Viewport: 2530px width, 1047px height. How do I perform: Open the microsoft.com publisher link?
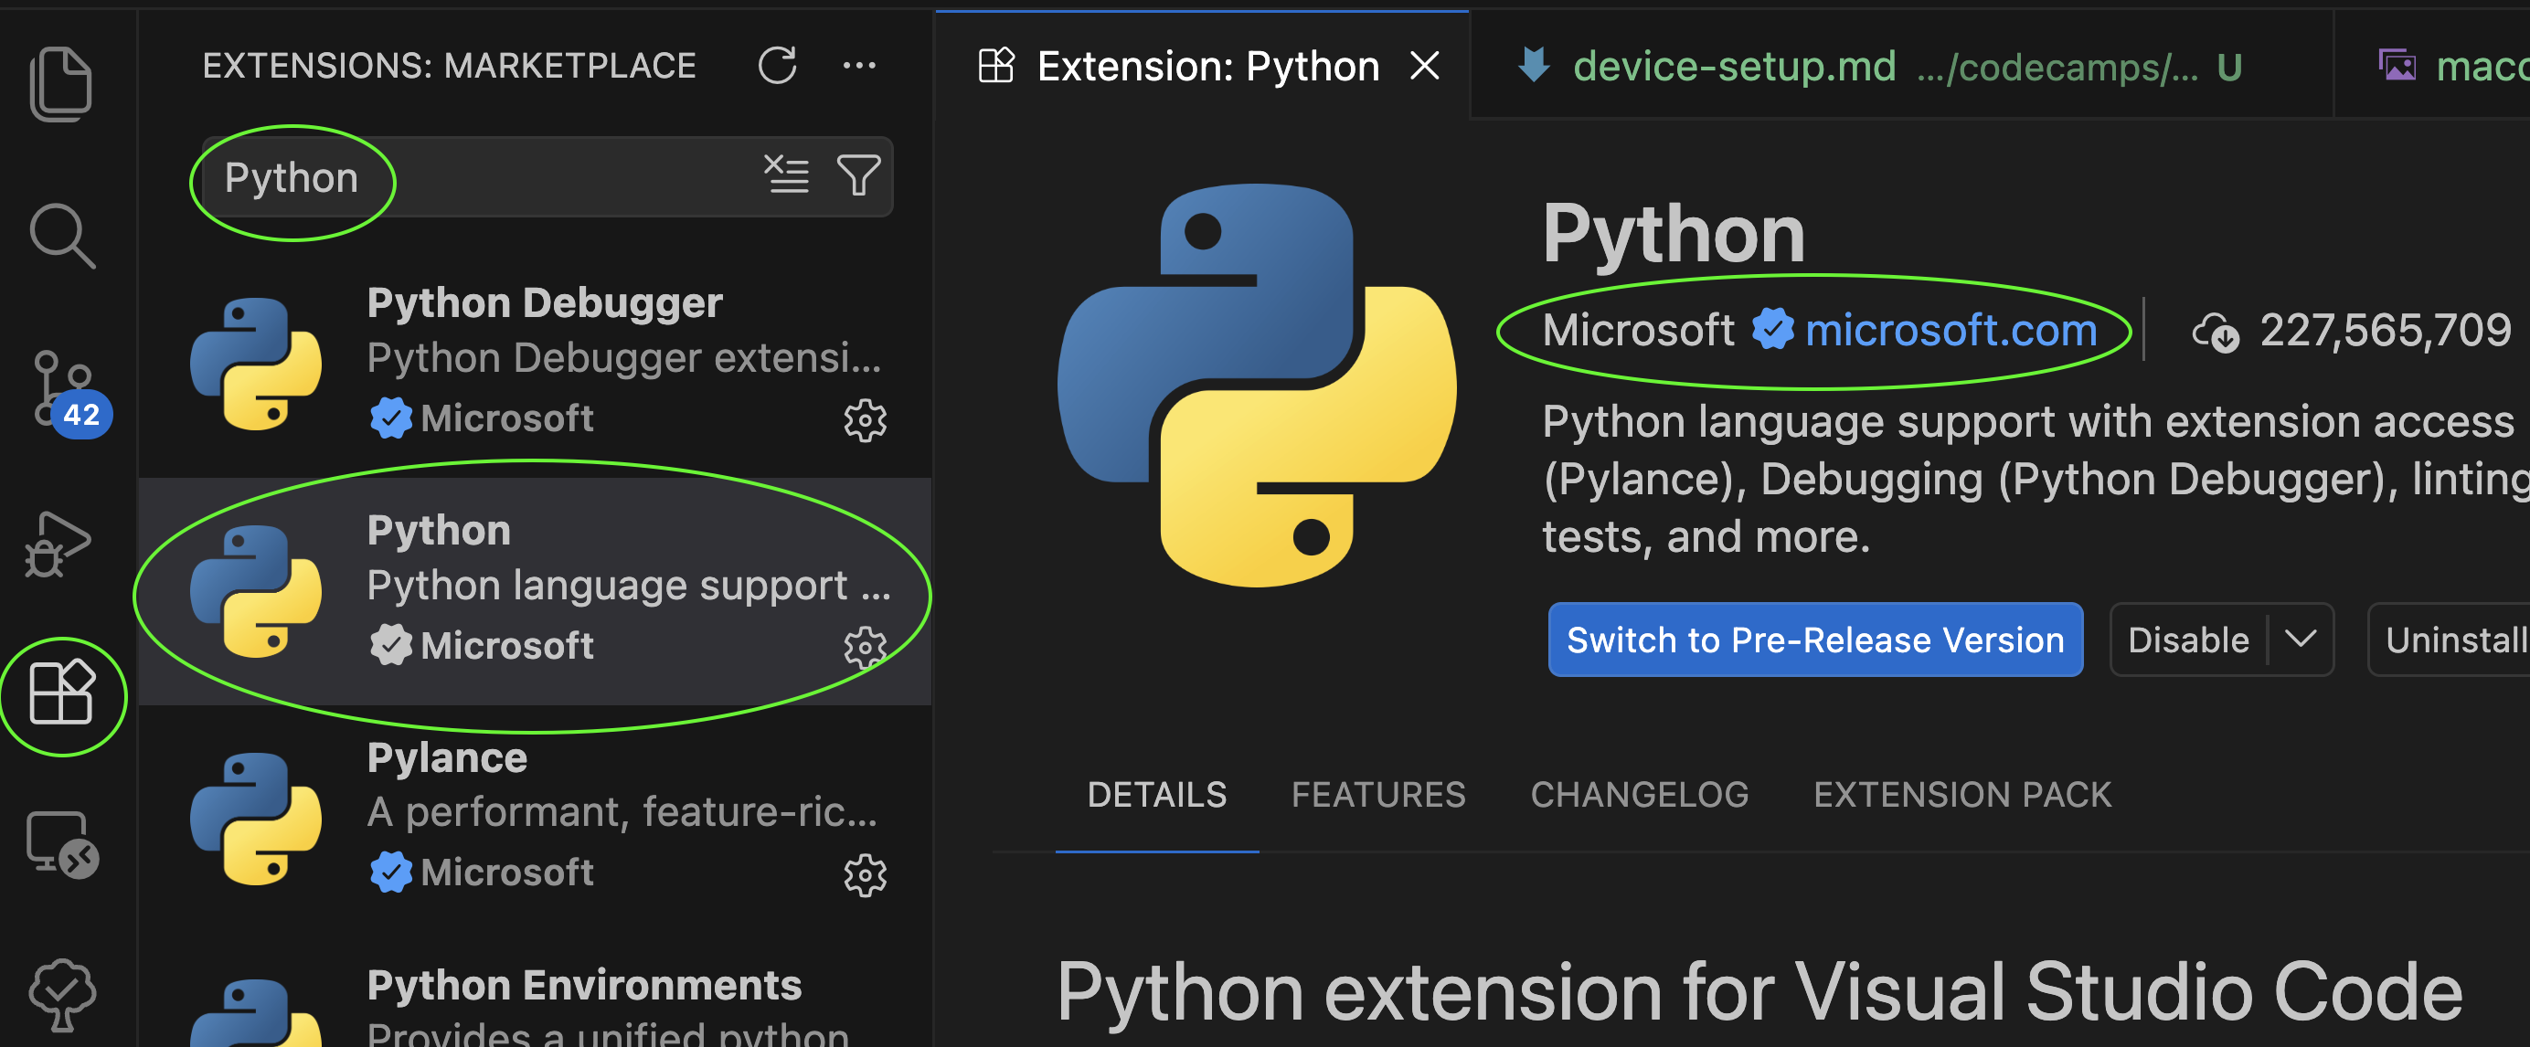(1951, 330)
